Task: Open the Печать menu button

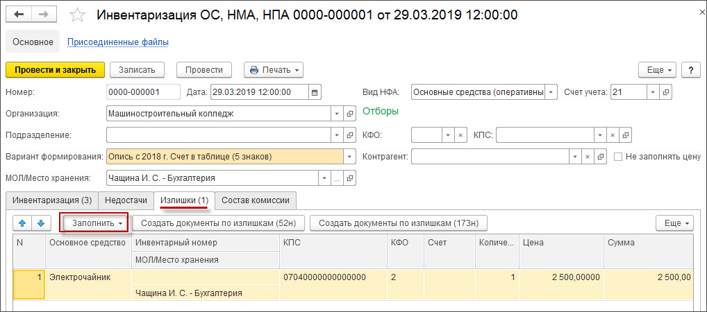Action: pos(274,70)
